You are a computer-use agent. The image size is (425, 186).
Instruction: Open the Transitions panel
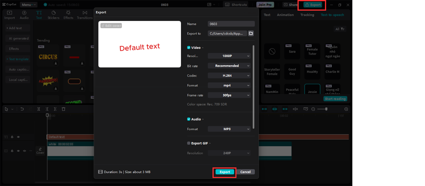[85, 15]
